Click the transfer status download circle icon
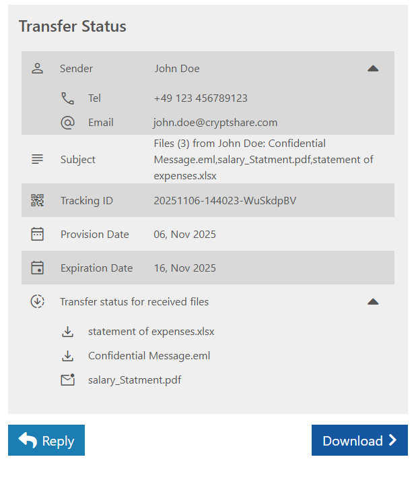This screenshot has height=484, width=416. click(38, 301)
